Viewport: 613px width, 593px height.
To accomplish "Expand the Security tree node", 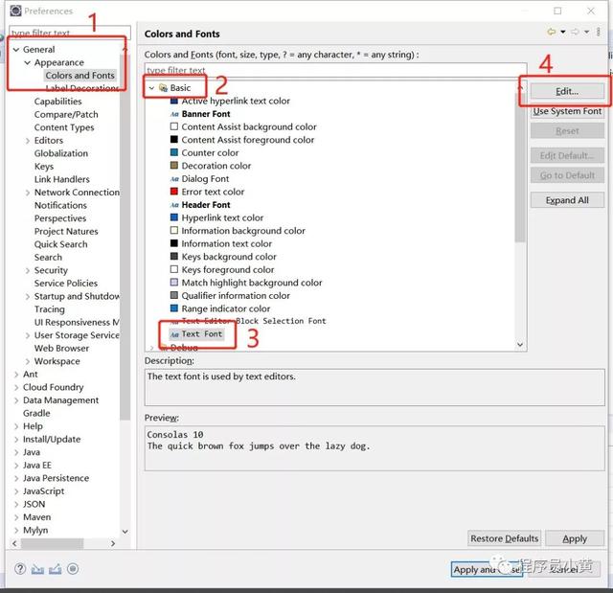I will point(28,270).
